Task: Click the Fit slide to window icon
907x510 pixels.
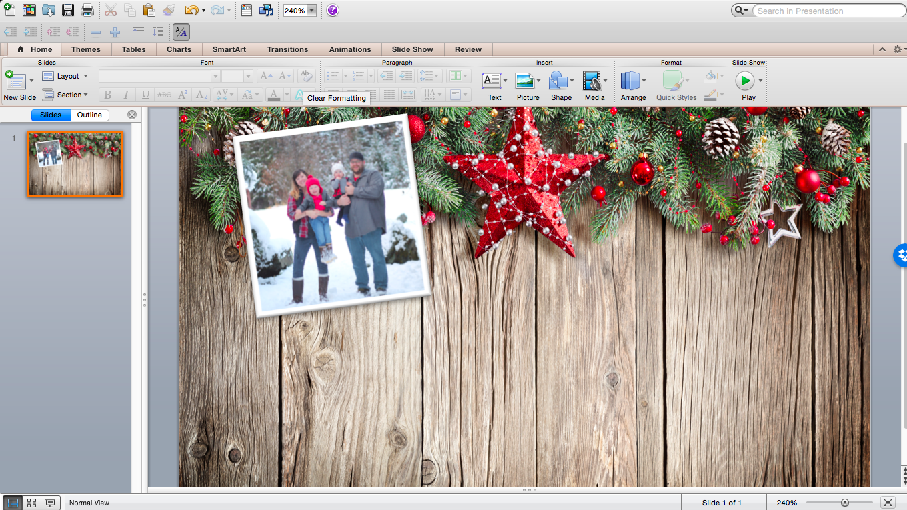Action: point(888,503)
